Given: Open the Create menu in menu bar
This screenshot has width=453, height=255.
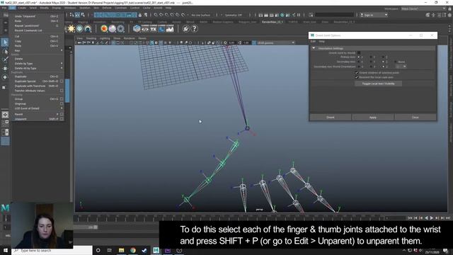Looking at the screenshot, I should [22, 8].
